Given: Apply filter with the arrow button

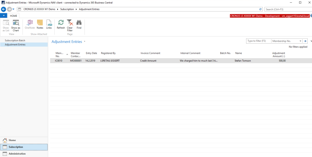Looking at the screenshot, I should pyautogui.click(x=305, y=41).
